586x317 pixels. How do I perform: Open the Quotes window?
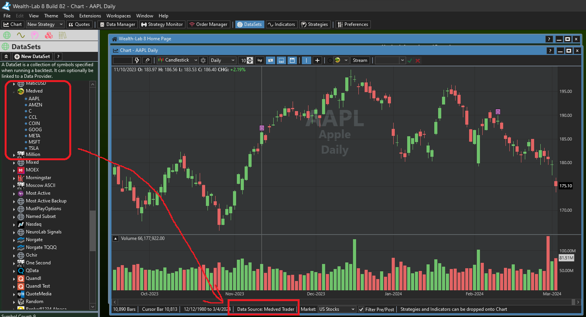point(79,24)
